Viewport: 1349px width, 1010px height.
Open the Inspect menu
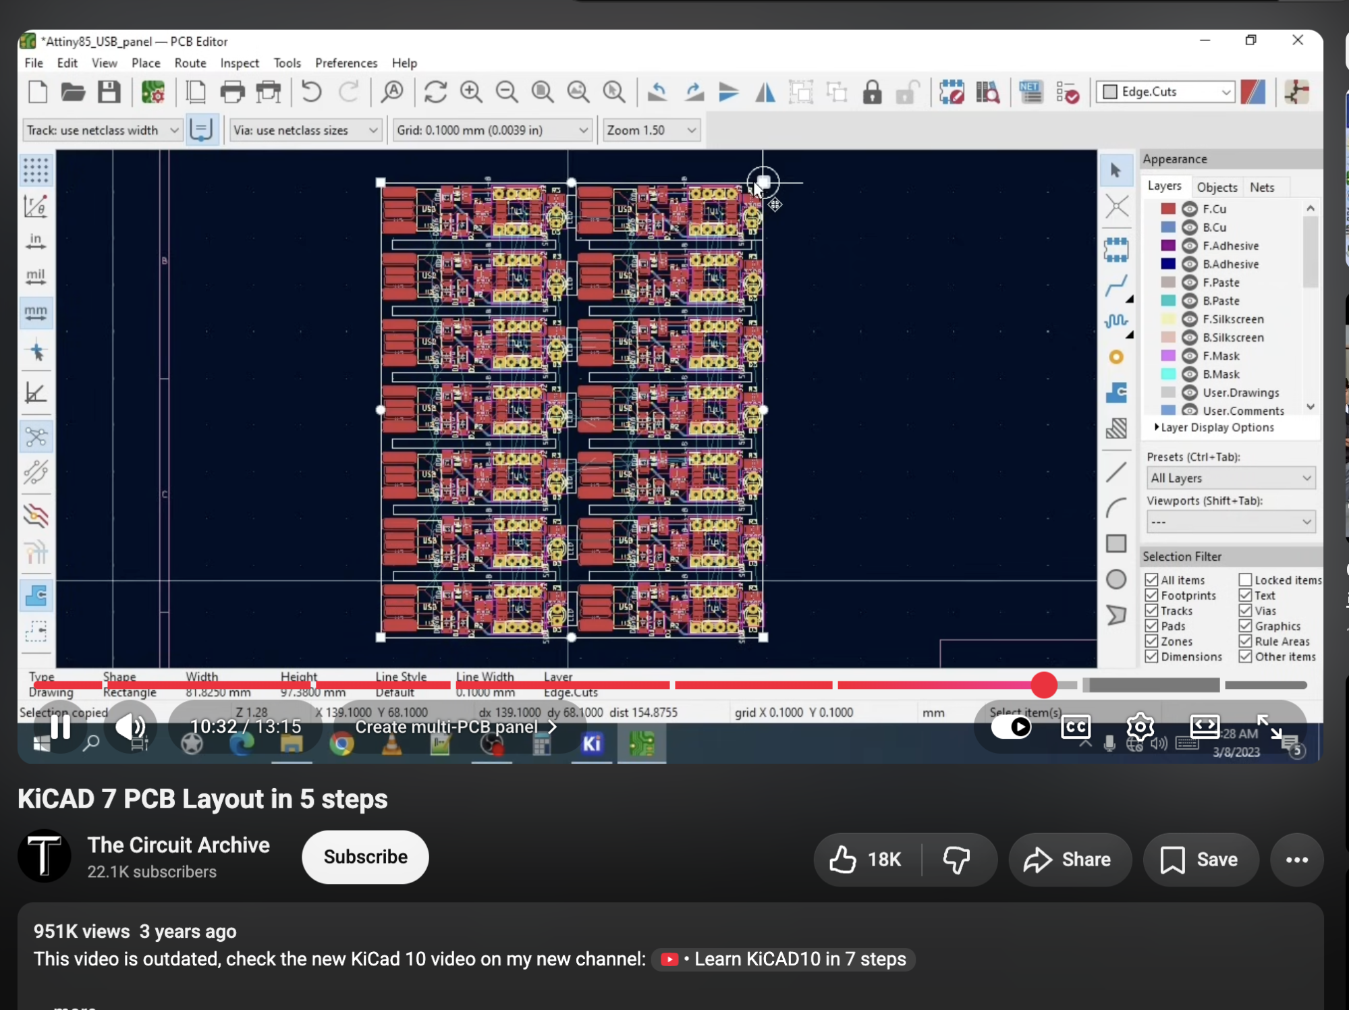[240, 63]
